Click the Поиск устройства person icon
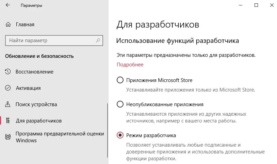Image resolution: width=277 pixels, height=164 pixels. [x=8, y=104]
